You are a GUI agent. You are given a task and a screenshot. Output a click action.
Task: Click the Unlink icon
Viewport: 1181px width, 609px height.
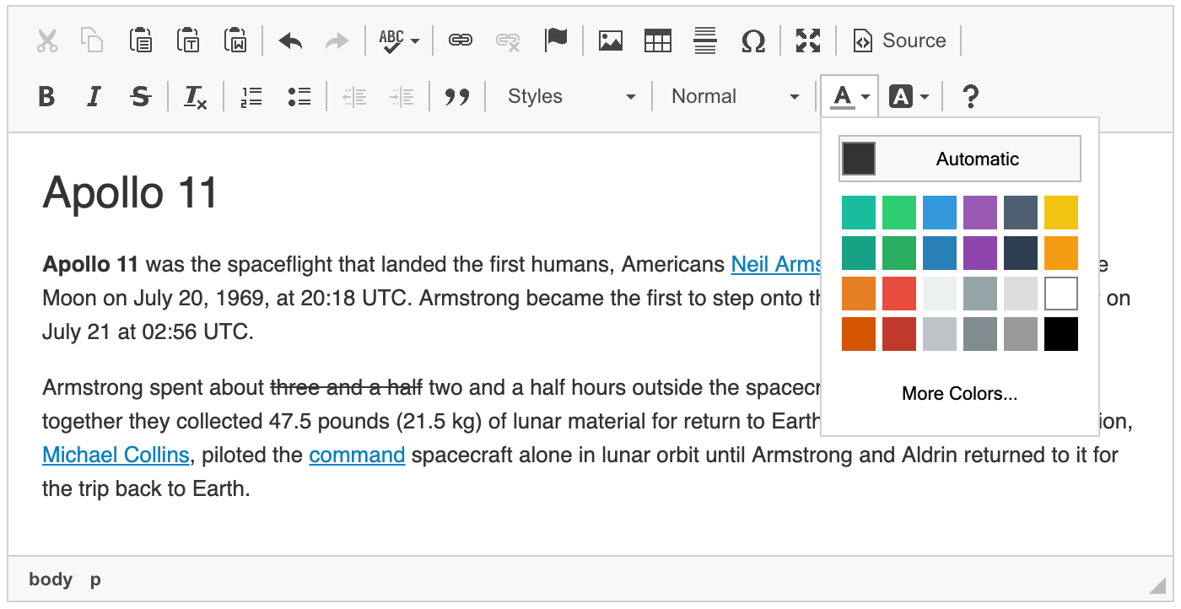pos(508,40)
